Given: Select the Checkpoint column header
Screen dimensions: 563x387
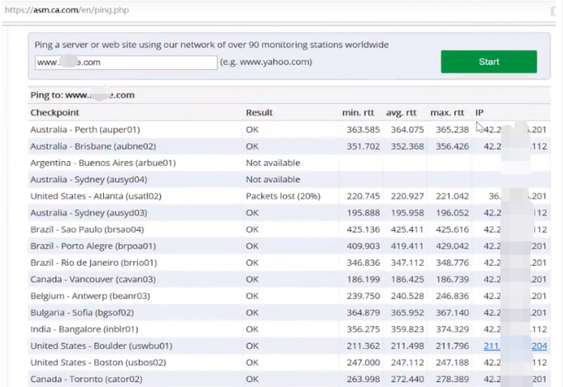Looking at the screenshot, I should [x=55, y=113].
